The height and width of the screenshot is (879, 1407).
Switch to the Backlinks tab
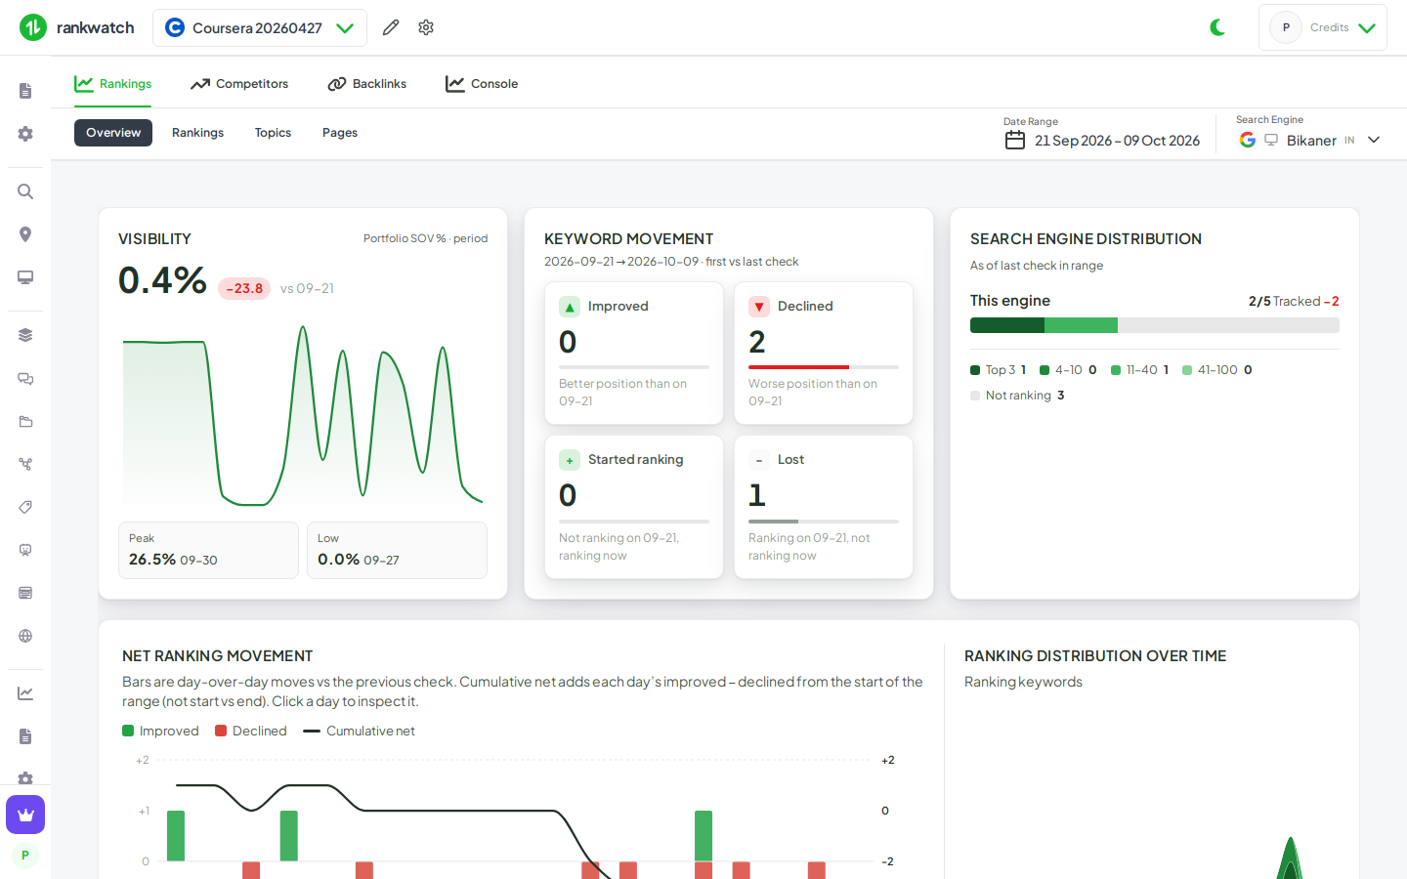pyautogui.click(x=367, y=84)
